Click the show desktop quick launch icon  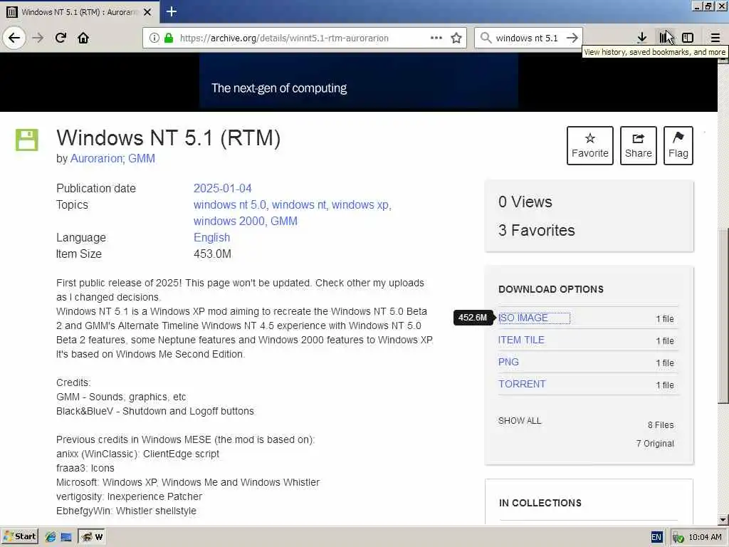(x=66, y=537)
